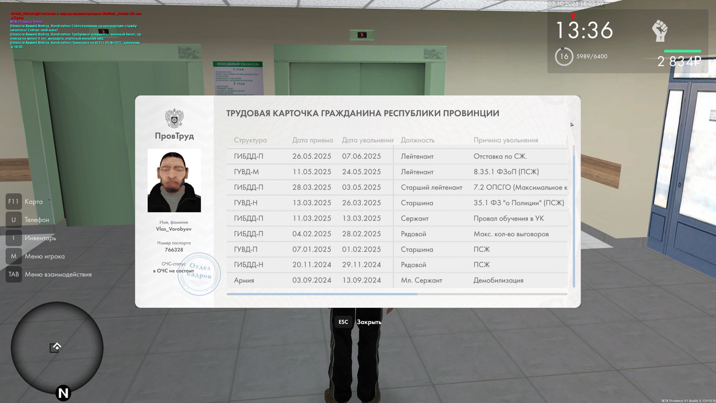This screenshot has height=403, width=716.
Task: Click the card title Трудовая карточка гражданина
Action: click(362, 113)
